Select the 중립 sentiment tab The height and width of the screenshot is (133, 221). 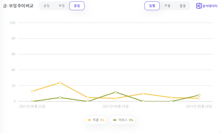click(77, 6)
